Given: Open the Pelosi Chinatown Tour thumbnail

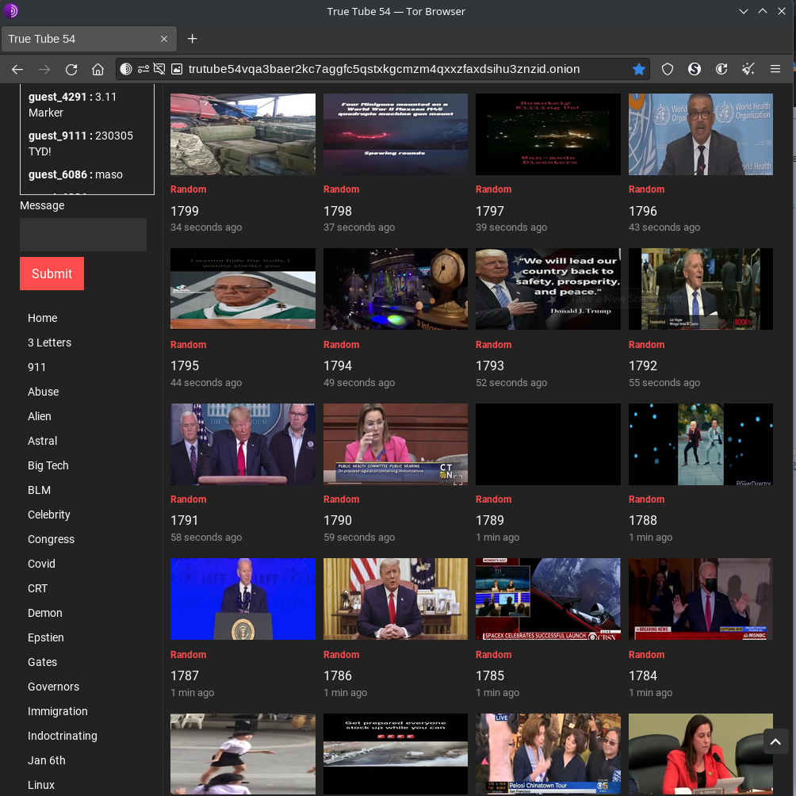Looking at the screenshot, I should [x=548, y=754].
